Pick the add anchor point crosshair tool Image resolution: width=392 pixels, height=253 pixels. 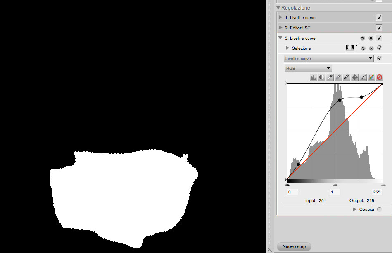[355, 77]
